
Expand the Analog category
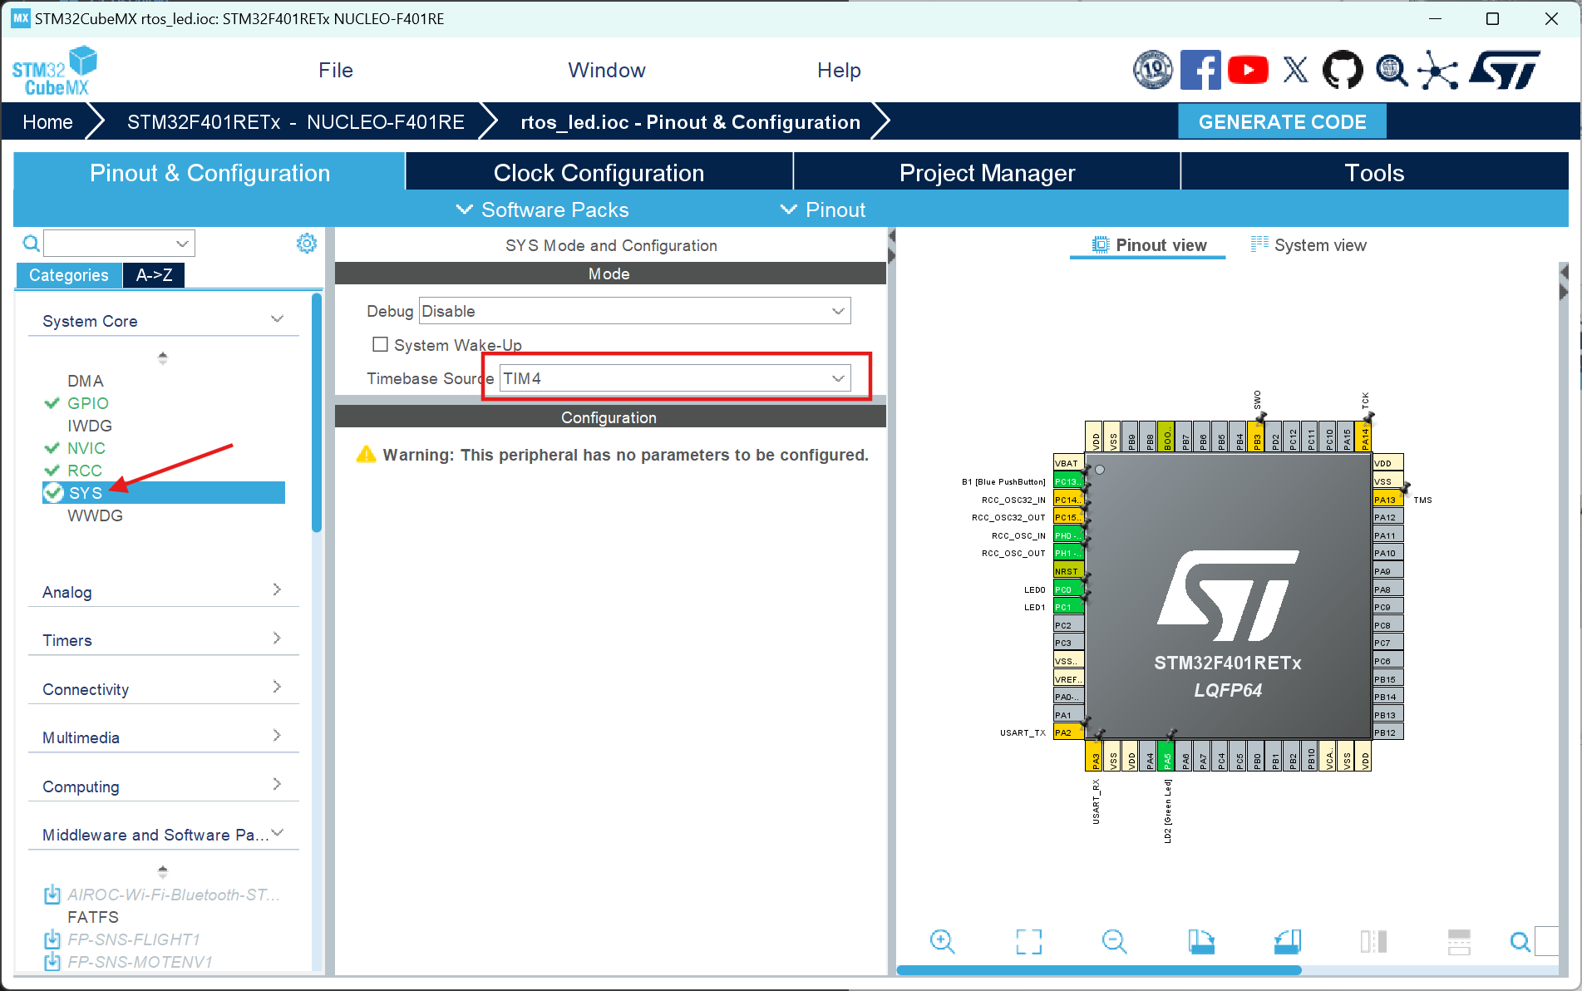(x=278, y=590)
